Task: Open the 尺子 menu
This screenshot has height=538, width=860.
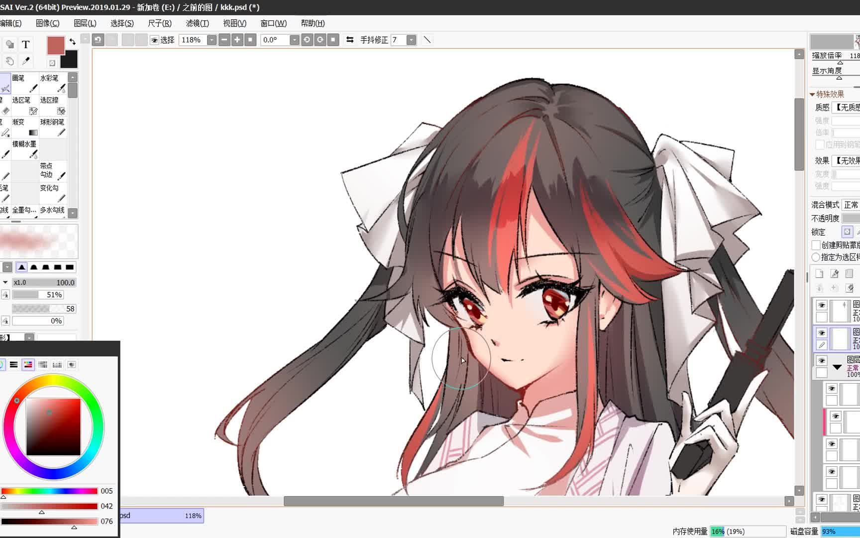Action: 159,23
